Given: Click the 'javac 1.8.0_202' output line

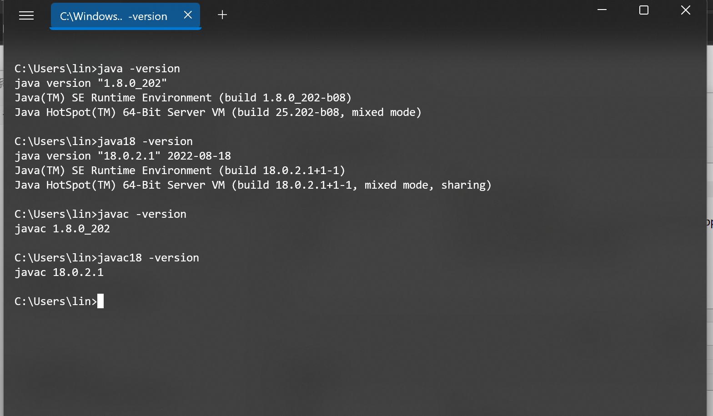Looking at the screenshot, I should pyautogui.click(x=62, y=229).
